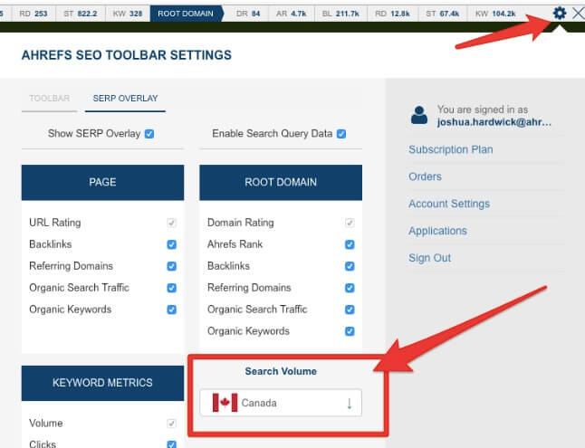Click the PAGE section header
The image size is (585, 448).
102,183
